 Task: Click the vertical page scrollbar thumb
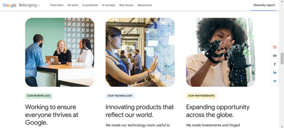[282, 59]
